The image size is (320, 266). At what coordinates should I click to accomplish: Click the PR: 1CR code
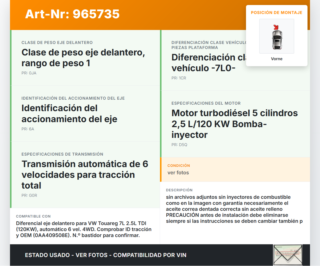[x=179, y=78]
